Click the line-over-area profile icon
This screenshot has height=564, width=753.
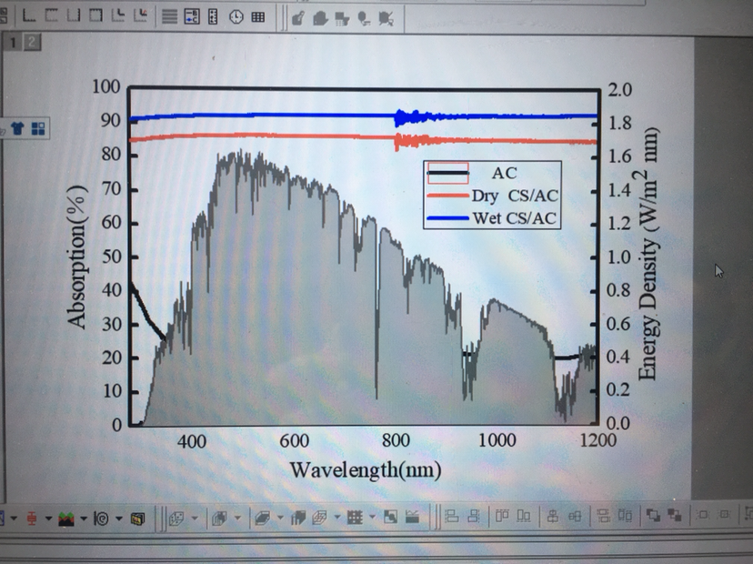click(x=413, y=517)
